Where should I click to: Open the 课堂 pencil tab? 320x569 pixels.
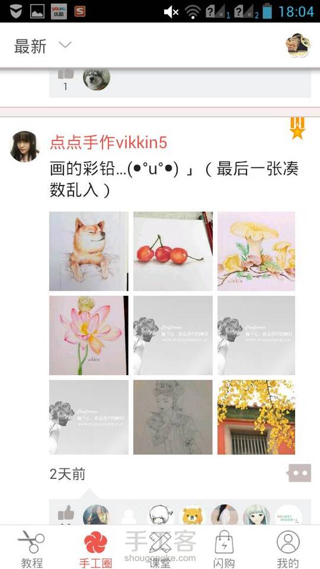[x=160, y=548]
